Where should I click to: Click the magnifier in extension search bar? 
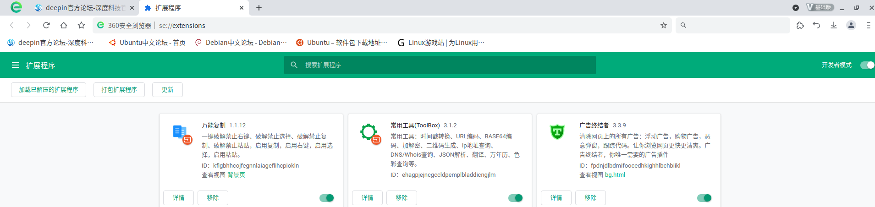[294, 65]
